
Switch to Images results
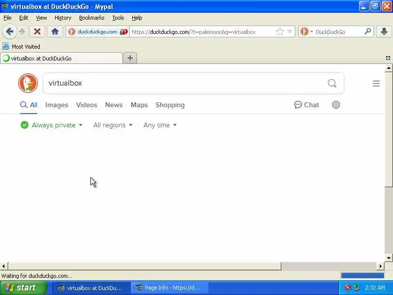56,105
